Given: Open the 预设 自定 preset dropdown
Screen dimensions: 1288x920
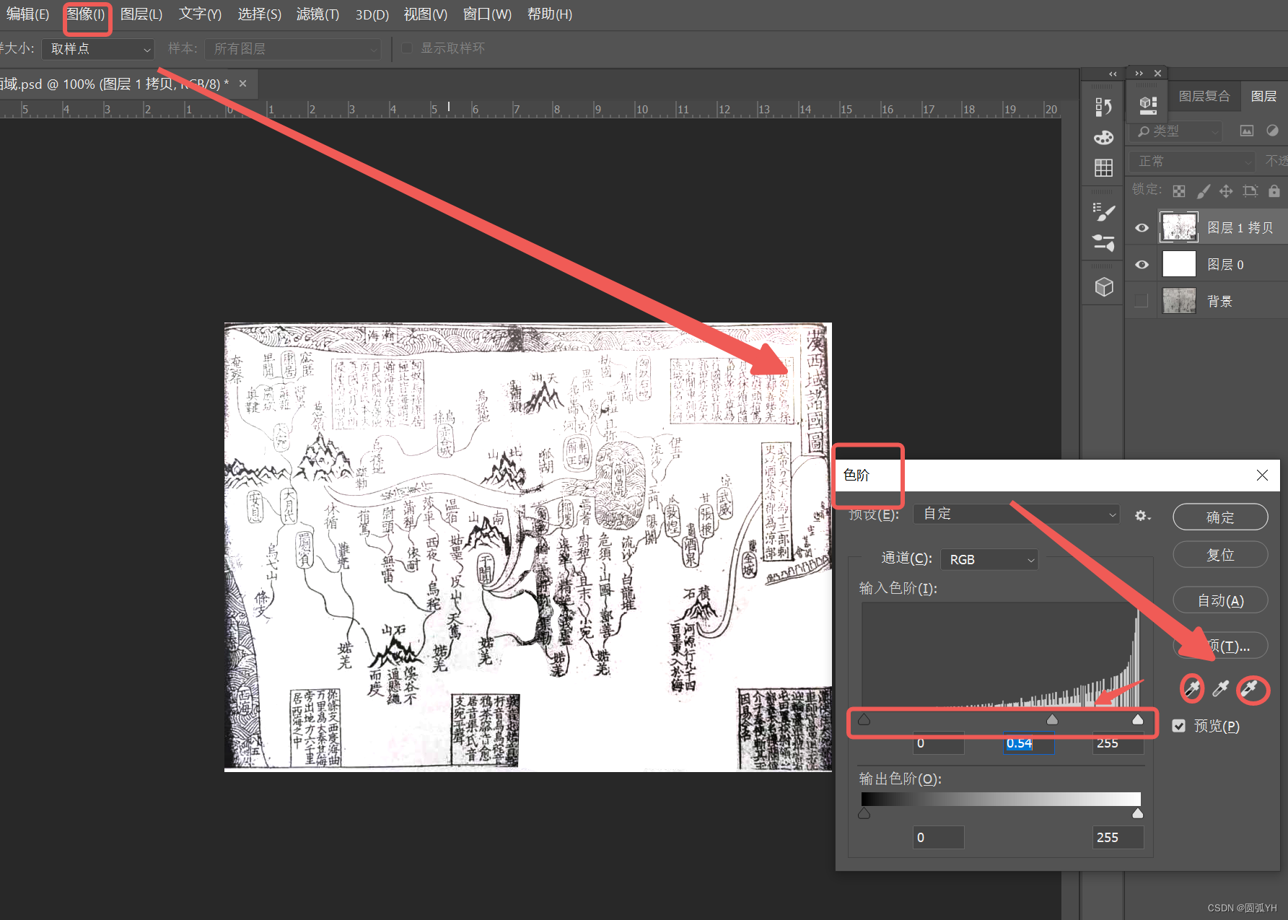Looking at the screenshot, I should pos(1016,514).
